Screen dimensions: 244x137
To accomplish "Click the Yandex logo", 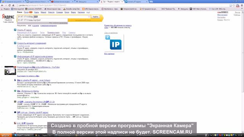I will tap(8, 17).
